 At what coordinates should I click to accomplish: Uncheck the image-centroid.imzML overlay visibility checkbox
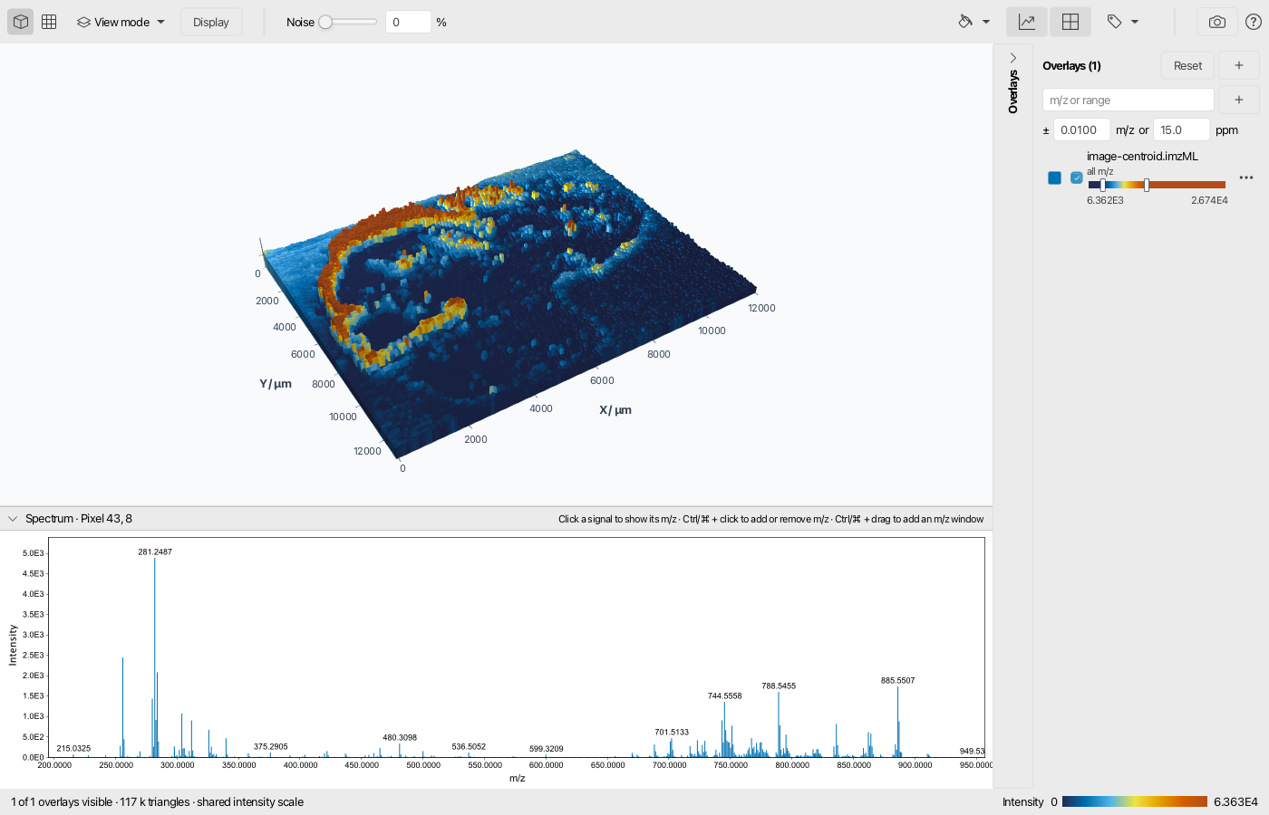coord(1077,177)
